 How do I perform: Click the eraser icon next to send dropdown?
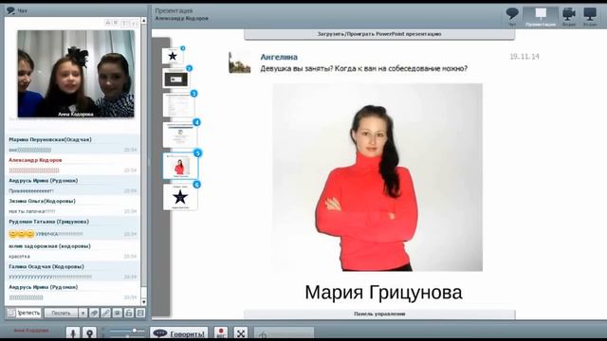point(94,313)
